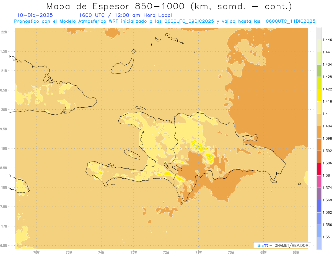This screenshot has height=256, width=332.
Task: Click the latitude label '18N'
Action: [4, 188]
